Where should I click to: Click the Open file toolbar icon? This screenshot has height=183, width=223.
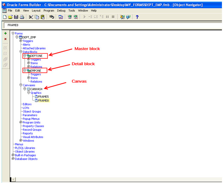point(10,17)
